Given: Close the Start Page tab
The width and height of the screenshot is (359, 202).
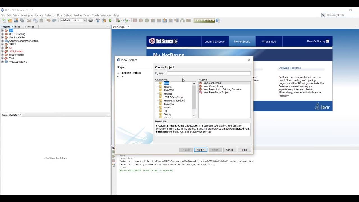Looking at the screenshot, I should coord(128,27).
